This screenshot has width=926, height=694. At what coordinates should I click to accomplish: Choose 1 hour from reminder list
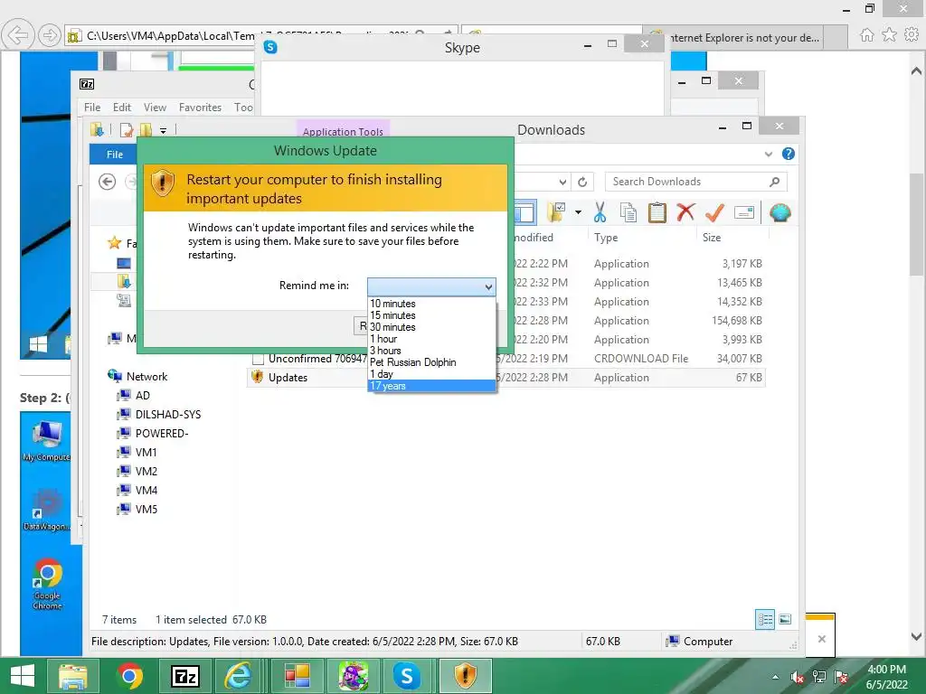[x=431, y=339]
